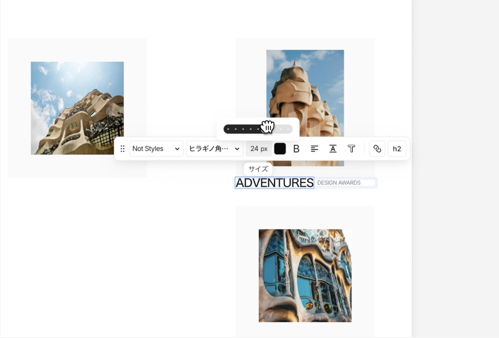Image resolution: width=499 pixels, height=338 pixels.
Task: Open the Not Styles dropdown
Action: pos(156,149)
